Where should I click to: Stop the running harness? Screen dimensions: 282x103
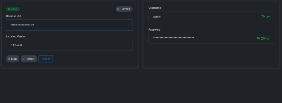tap(13, 59)
